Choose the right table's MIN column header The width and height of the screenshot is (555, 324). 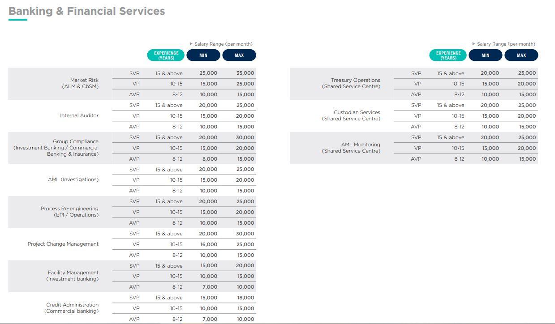coord(486,55)
